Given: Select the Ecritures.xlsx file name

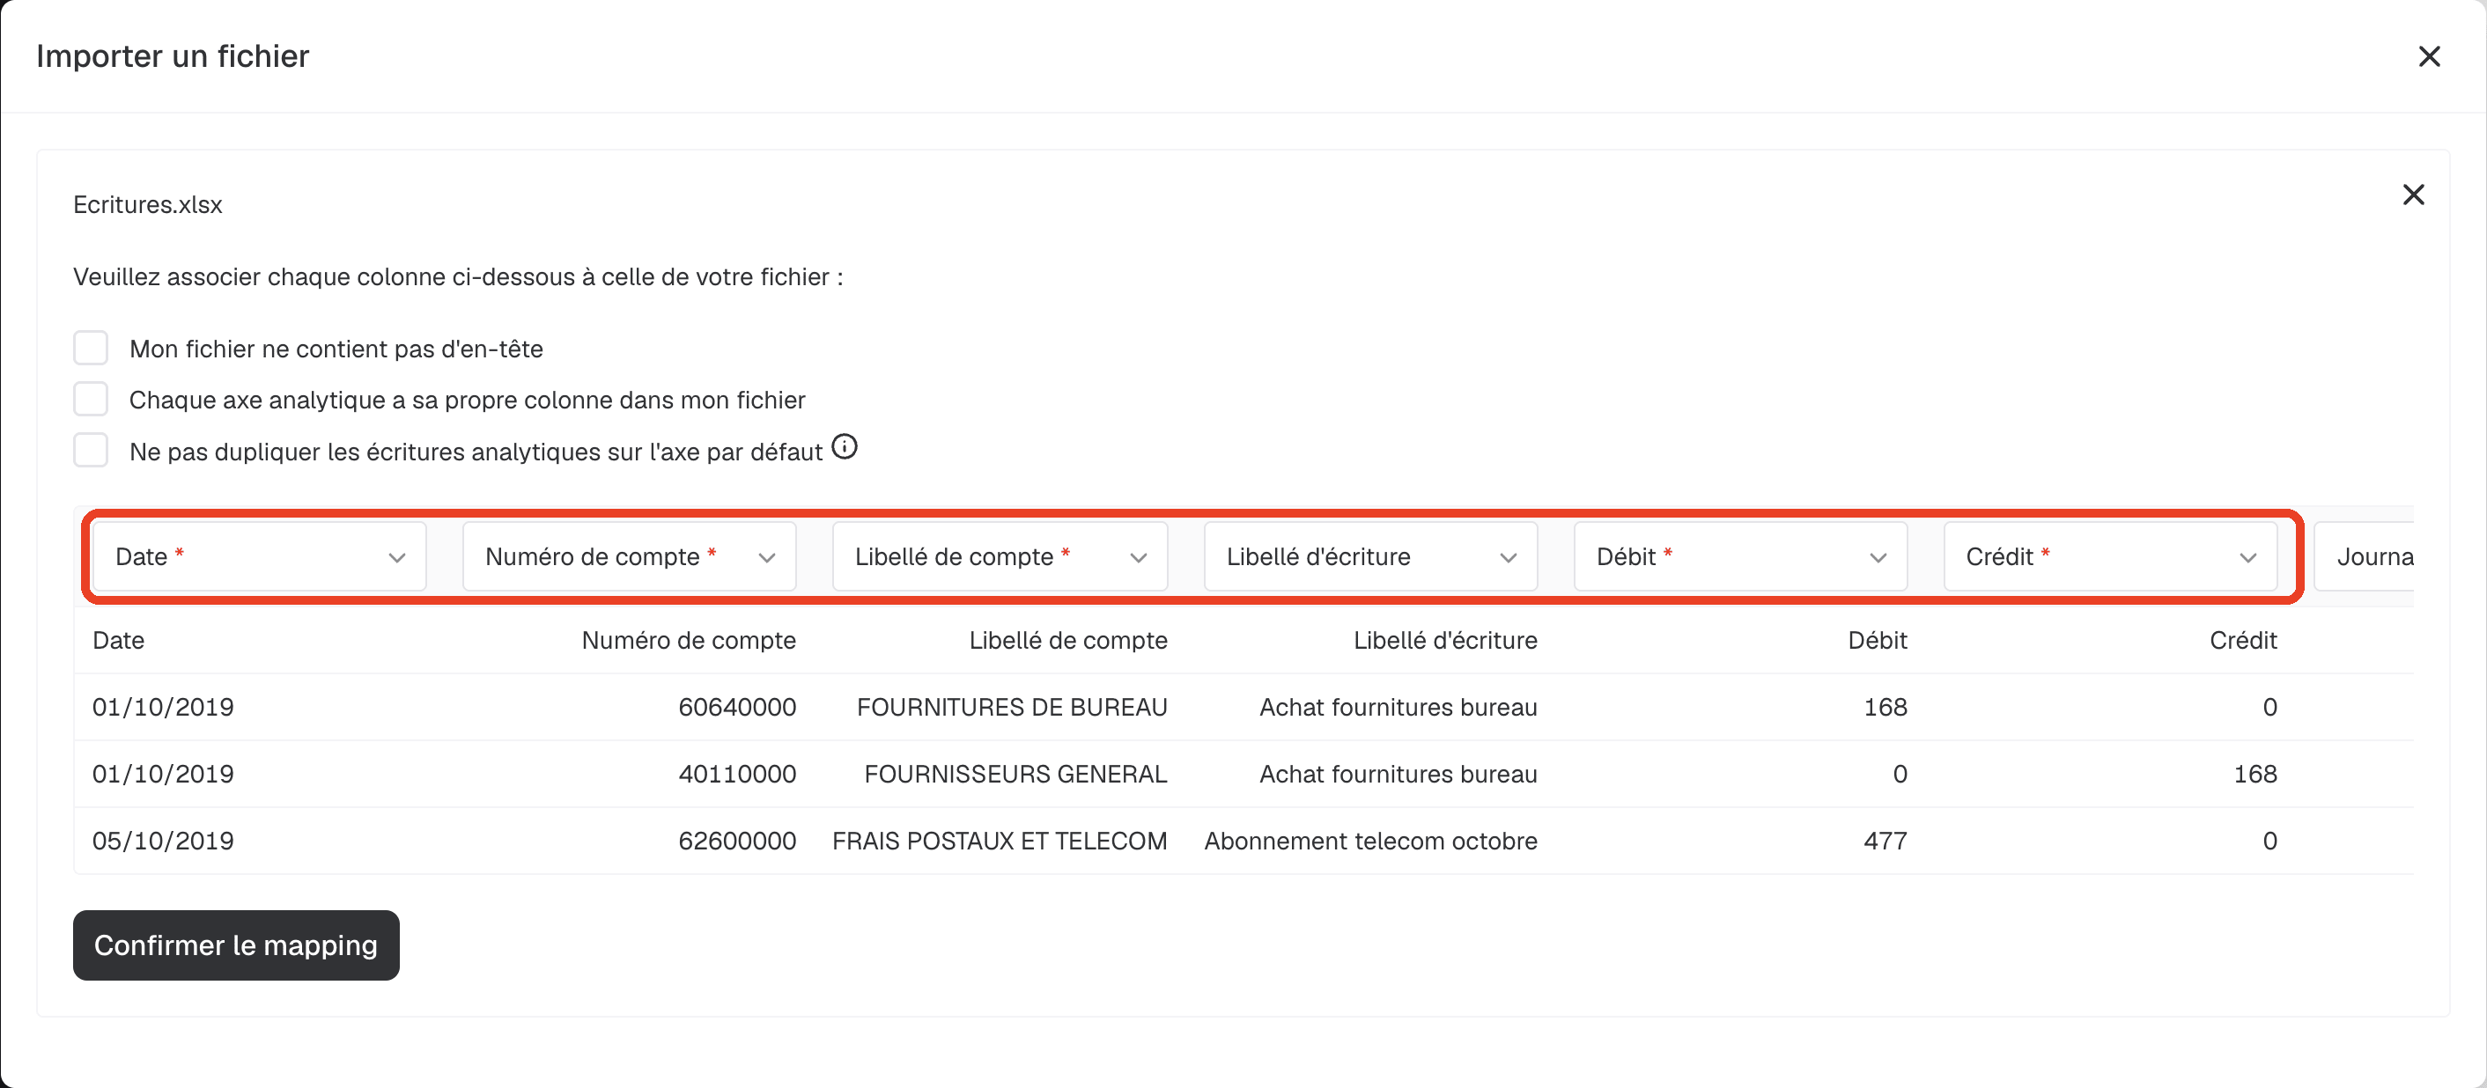Looking at the screenshot, I should [x=148, y=205].
